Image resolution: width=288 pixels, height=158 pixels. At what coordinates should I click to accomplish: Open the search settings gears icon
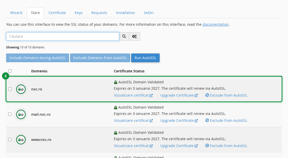(x=135, y=36)
